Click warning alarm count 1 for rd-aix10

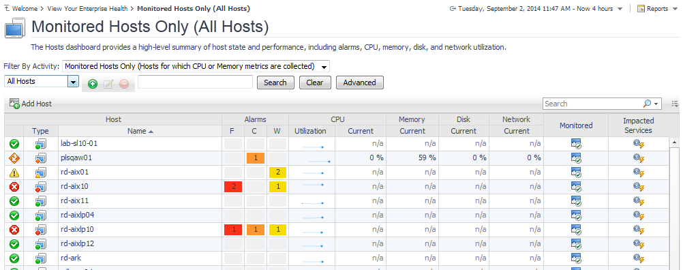tap(277, 187)
